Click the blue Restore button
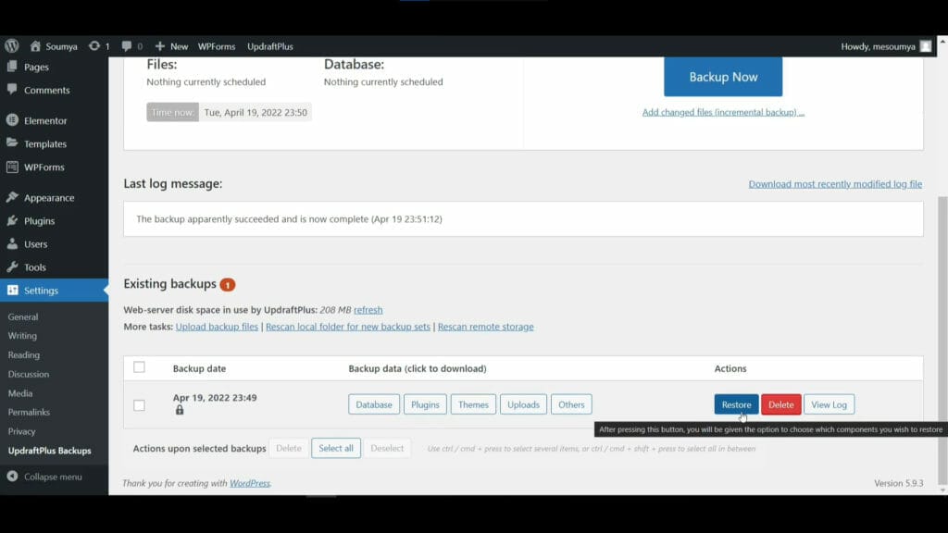This screenshot has height=533, width=948. (x=736, y=404)
